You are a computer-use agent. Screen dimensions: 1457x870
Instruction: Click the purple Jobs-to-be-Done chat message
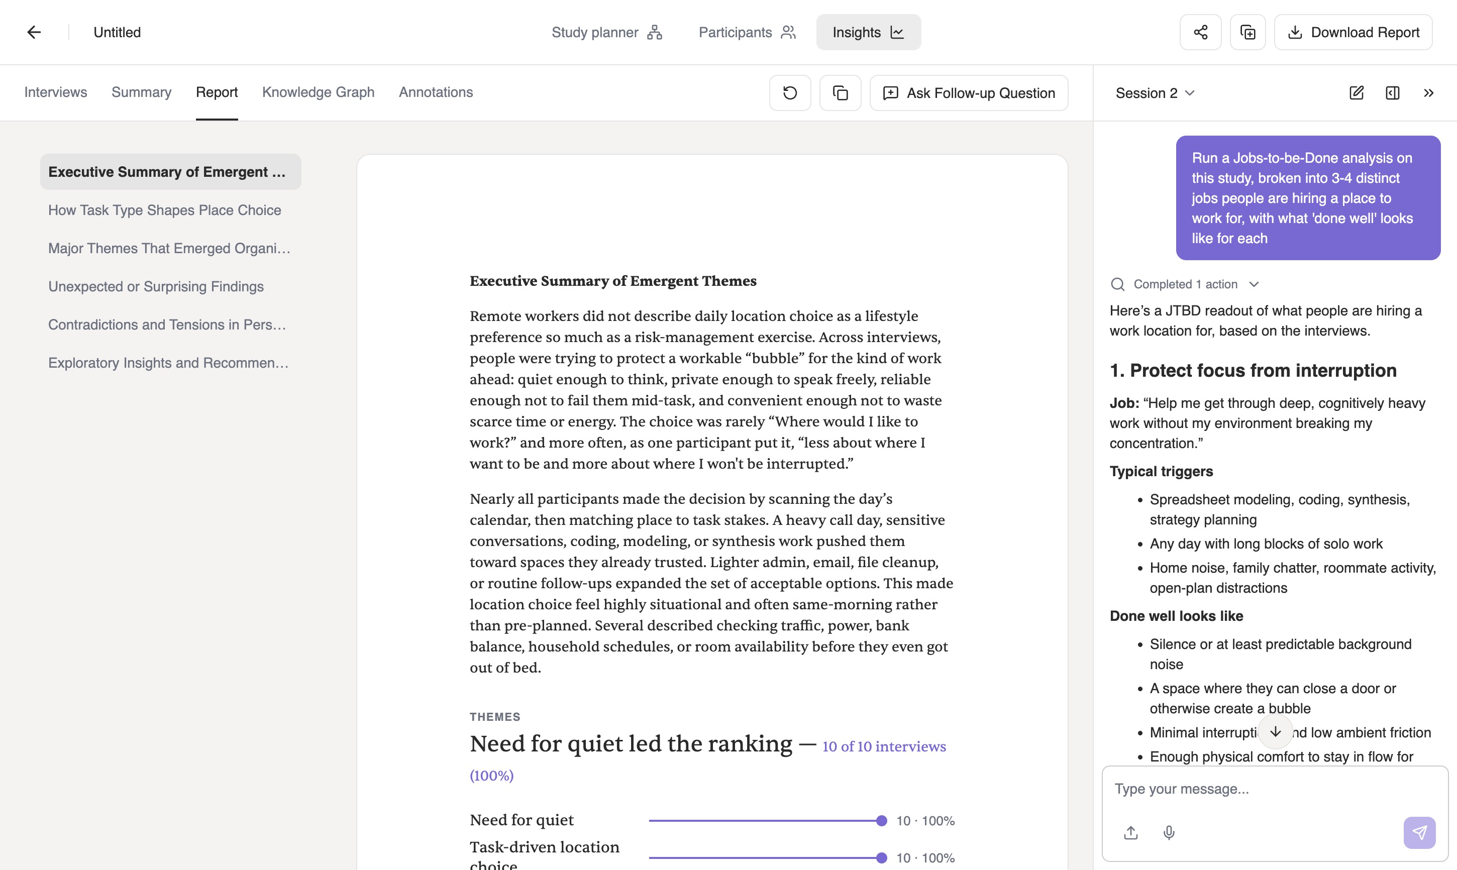pos(1308,198)
